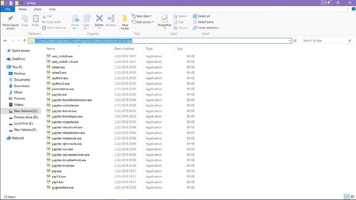Click Select all in ribbon
This screenshot has height=200, width=356.
201,16
